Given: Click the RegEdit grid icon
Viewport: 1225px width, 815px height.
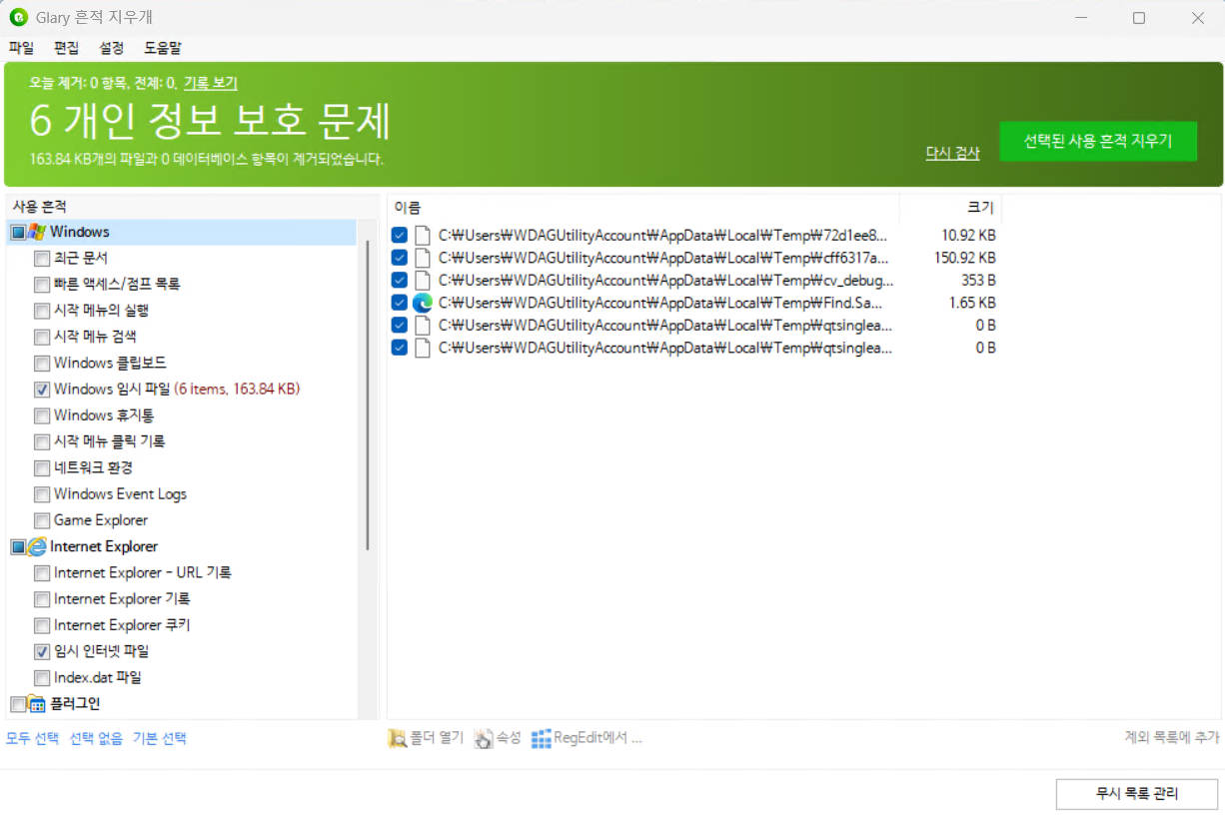Looking at the screenshot, I should point(541,738).
